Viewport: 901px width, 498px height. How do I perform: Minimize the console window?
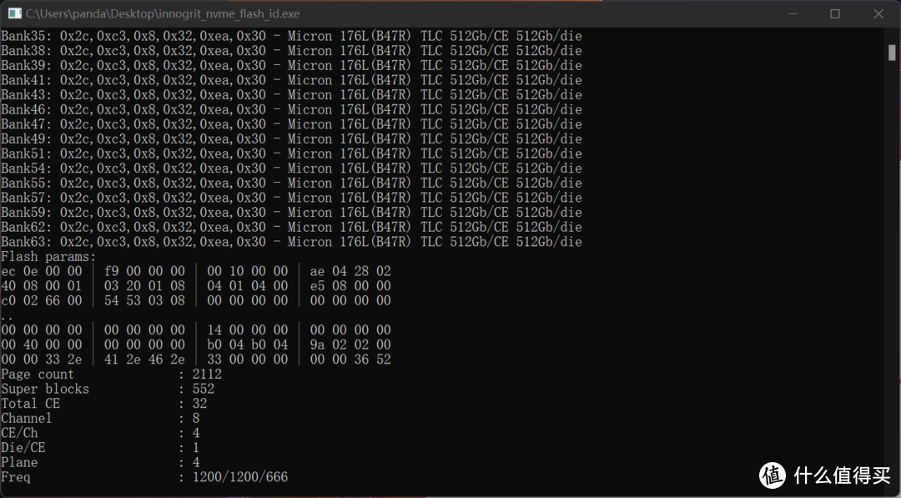[793, 13]
